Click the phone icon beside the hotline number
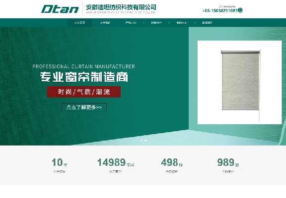This screenshot has width=286, height=198. pos(240,10)
